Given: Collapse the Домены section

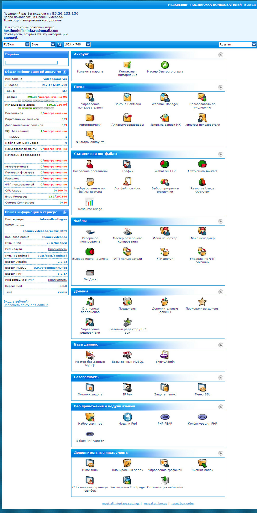Looking at the screenshot, I should pos(221,292).
